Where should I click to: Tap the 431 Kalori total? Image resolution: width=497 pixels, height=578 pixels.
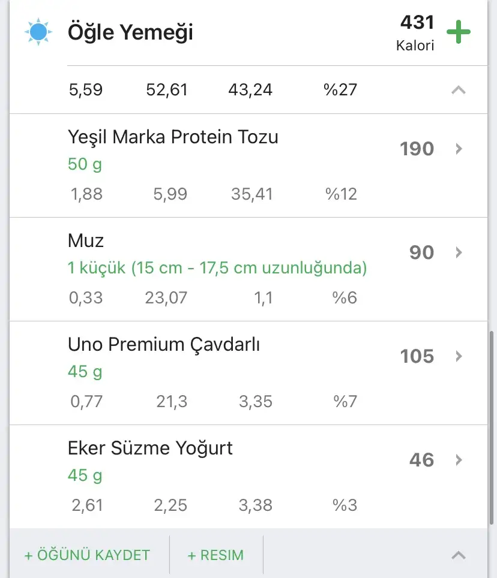415,32
